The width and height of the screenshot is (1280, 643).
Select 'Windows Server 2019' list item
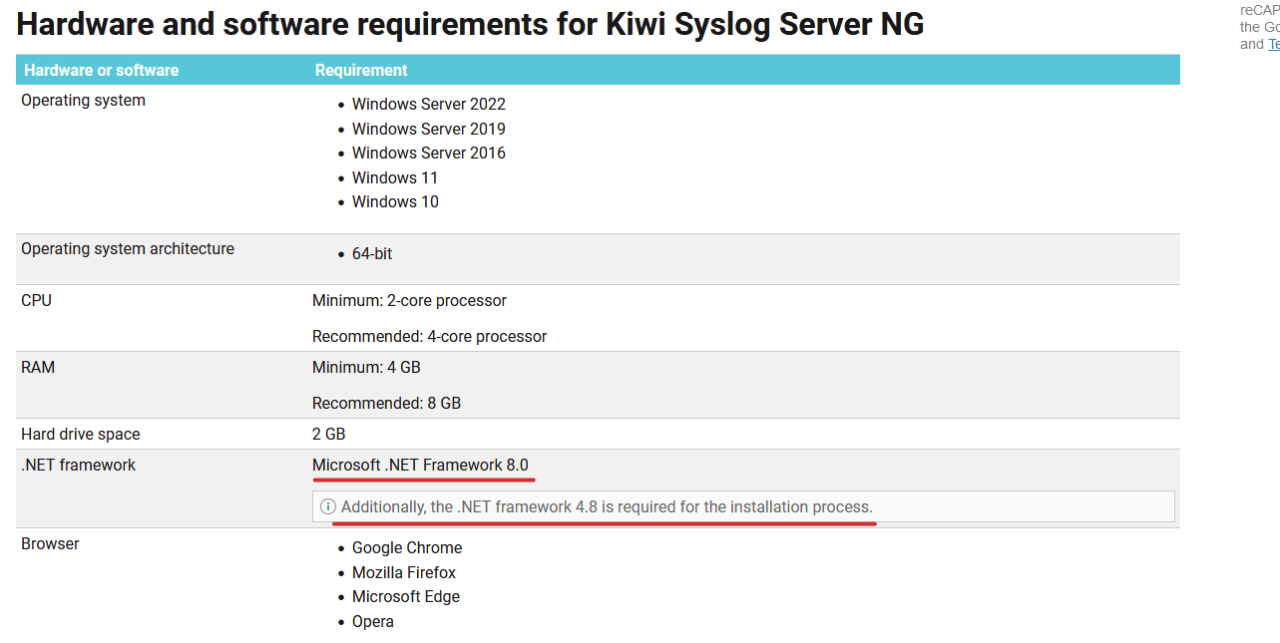(429, 129)
